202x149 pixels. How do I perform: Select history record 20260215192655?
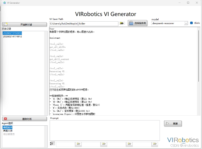click(x=13, y=33)
